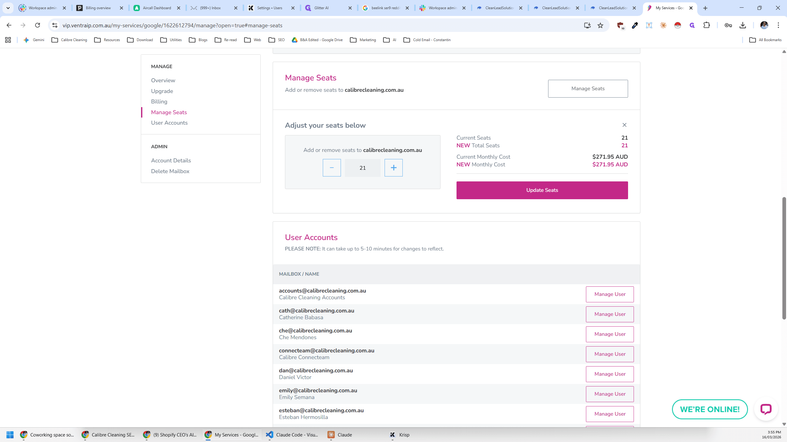This screenshot has height=442, width=787.
Task: Reload the page with the refresh icon
Action: point(38,25)
